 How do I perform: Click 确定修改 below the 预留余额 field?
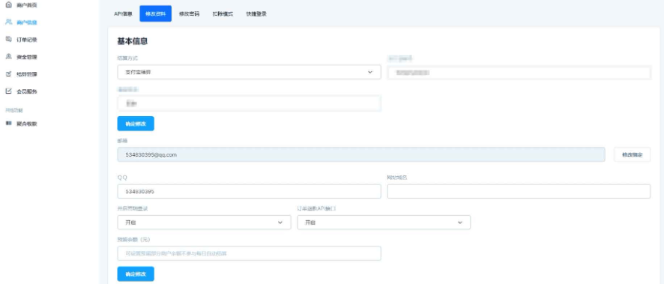pyautogui.click(x=136, y=274)
